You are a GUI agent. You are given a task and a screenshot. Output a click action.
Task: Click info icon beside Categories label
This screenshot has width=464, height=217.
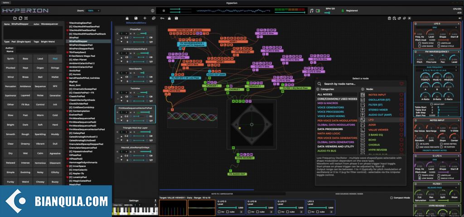[318, 89]
